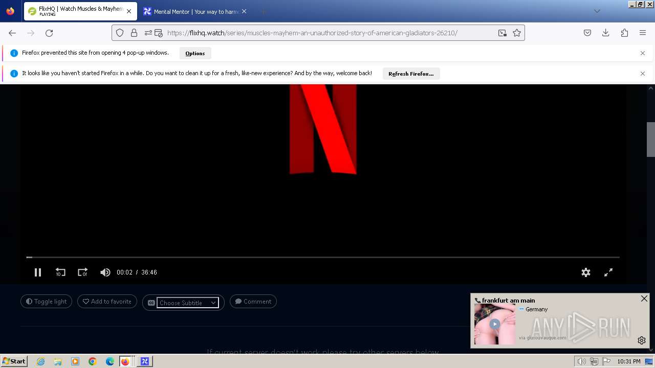The image size is (655, 368).
Task: Add this series to favorite
Action: click(x=107, y=302)
